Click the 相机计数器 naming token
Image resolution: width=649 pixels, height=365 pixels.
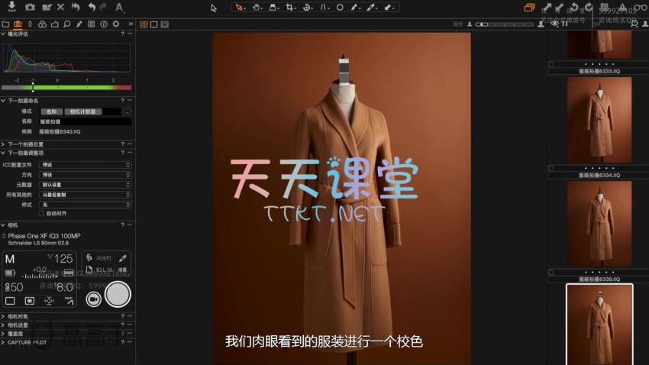[82, 111]
